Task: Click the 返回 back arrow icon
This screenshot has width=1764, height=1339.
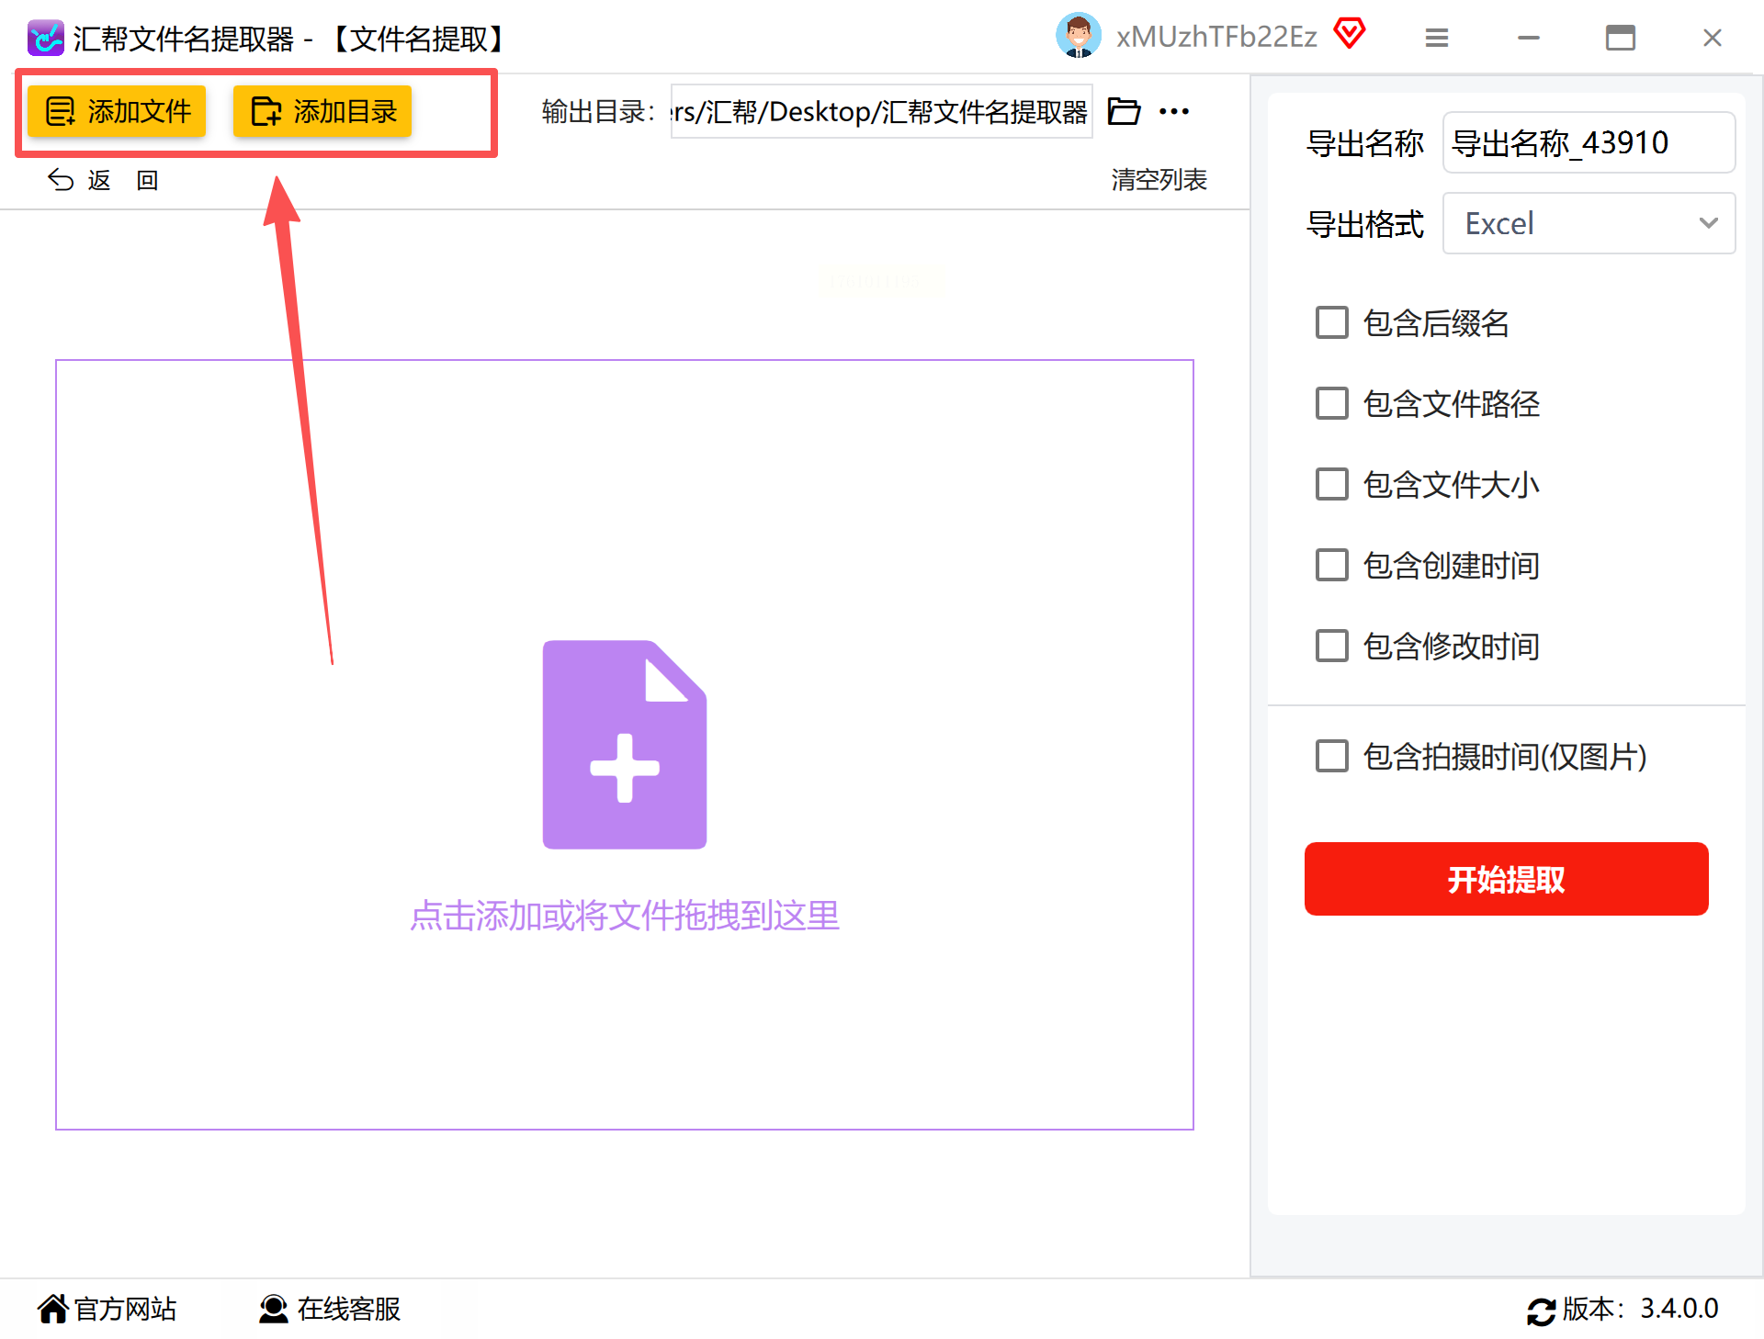Action: tap(62, 180)
